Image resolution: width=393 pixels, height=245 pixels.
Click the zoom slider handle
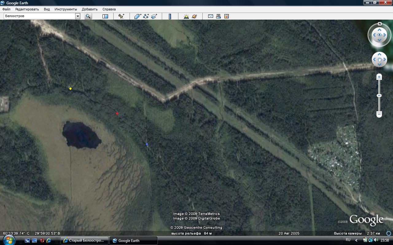pyautogui.click(x=379, y=96)
